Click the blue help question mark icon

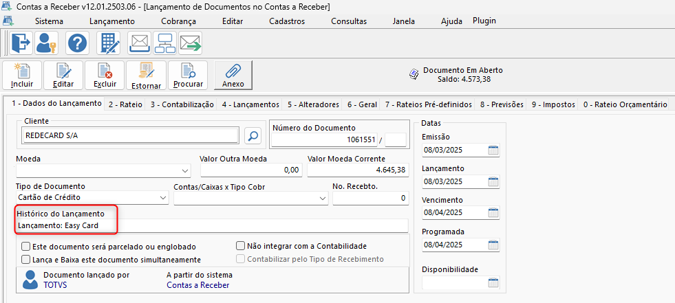pos(76,43)
